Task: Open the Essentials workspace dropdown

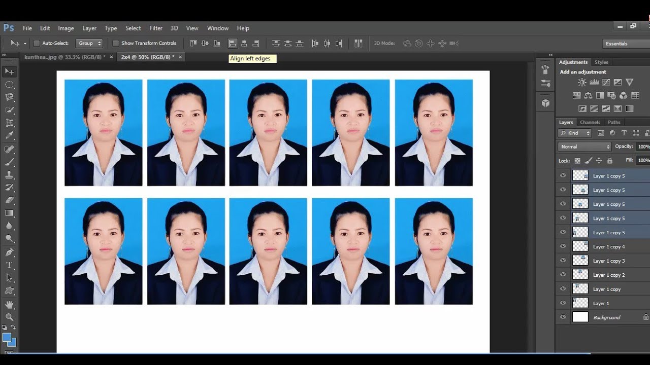Action: [625, 44]
